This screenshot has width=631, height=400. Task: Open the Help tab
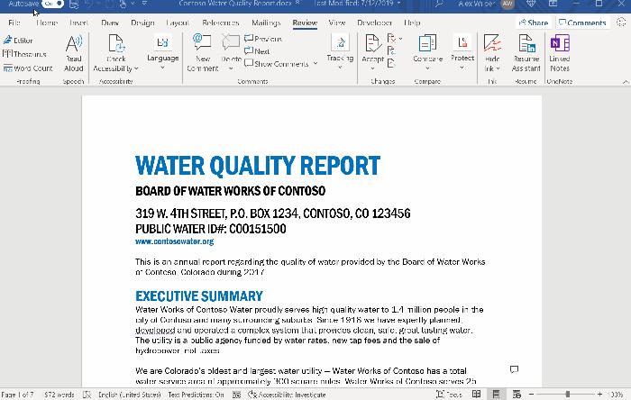[412, 23]
